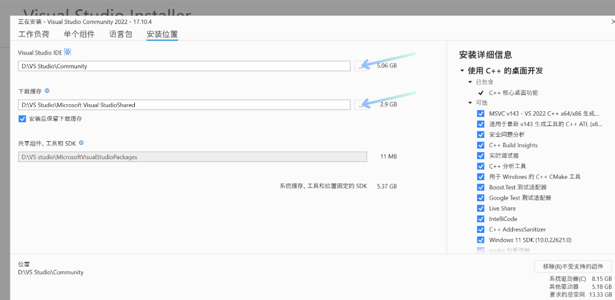Screen dimensions: 615x300
Task: Uncheck Boost.Test 测试适配器 option
Action: coord(480,187)
